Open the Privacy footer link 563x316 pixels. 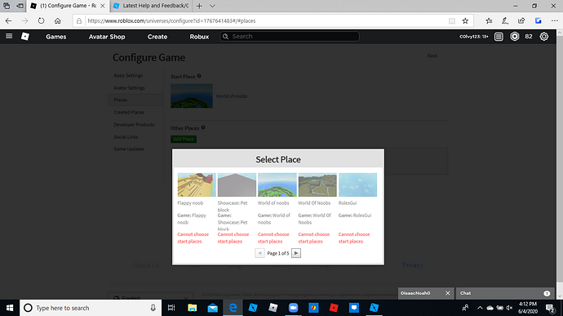click(x=413, y=265)
